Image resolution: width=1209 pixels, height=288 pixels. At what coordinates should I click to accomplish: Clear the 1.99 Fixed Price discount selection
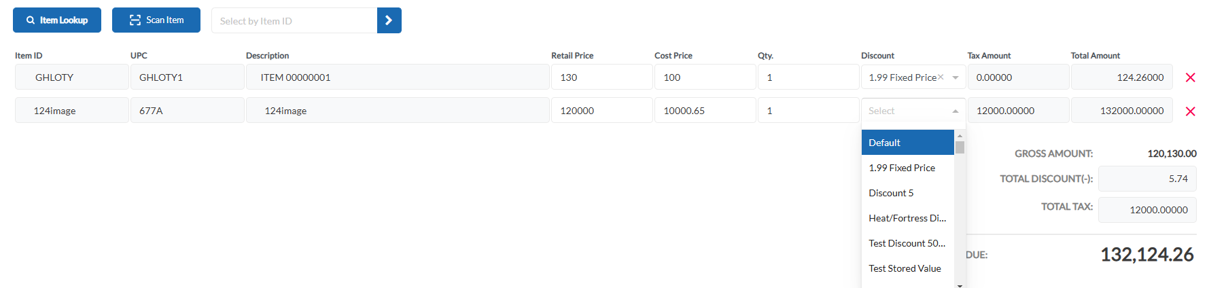pyautogui.click(x=941, y=77)
